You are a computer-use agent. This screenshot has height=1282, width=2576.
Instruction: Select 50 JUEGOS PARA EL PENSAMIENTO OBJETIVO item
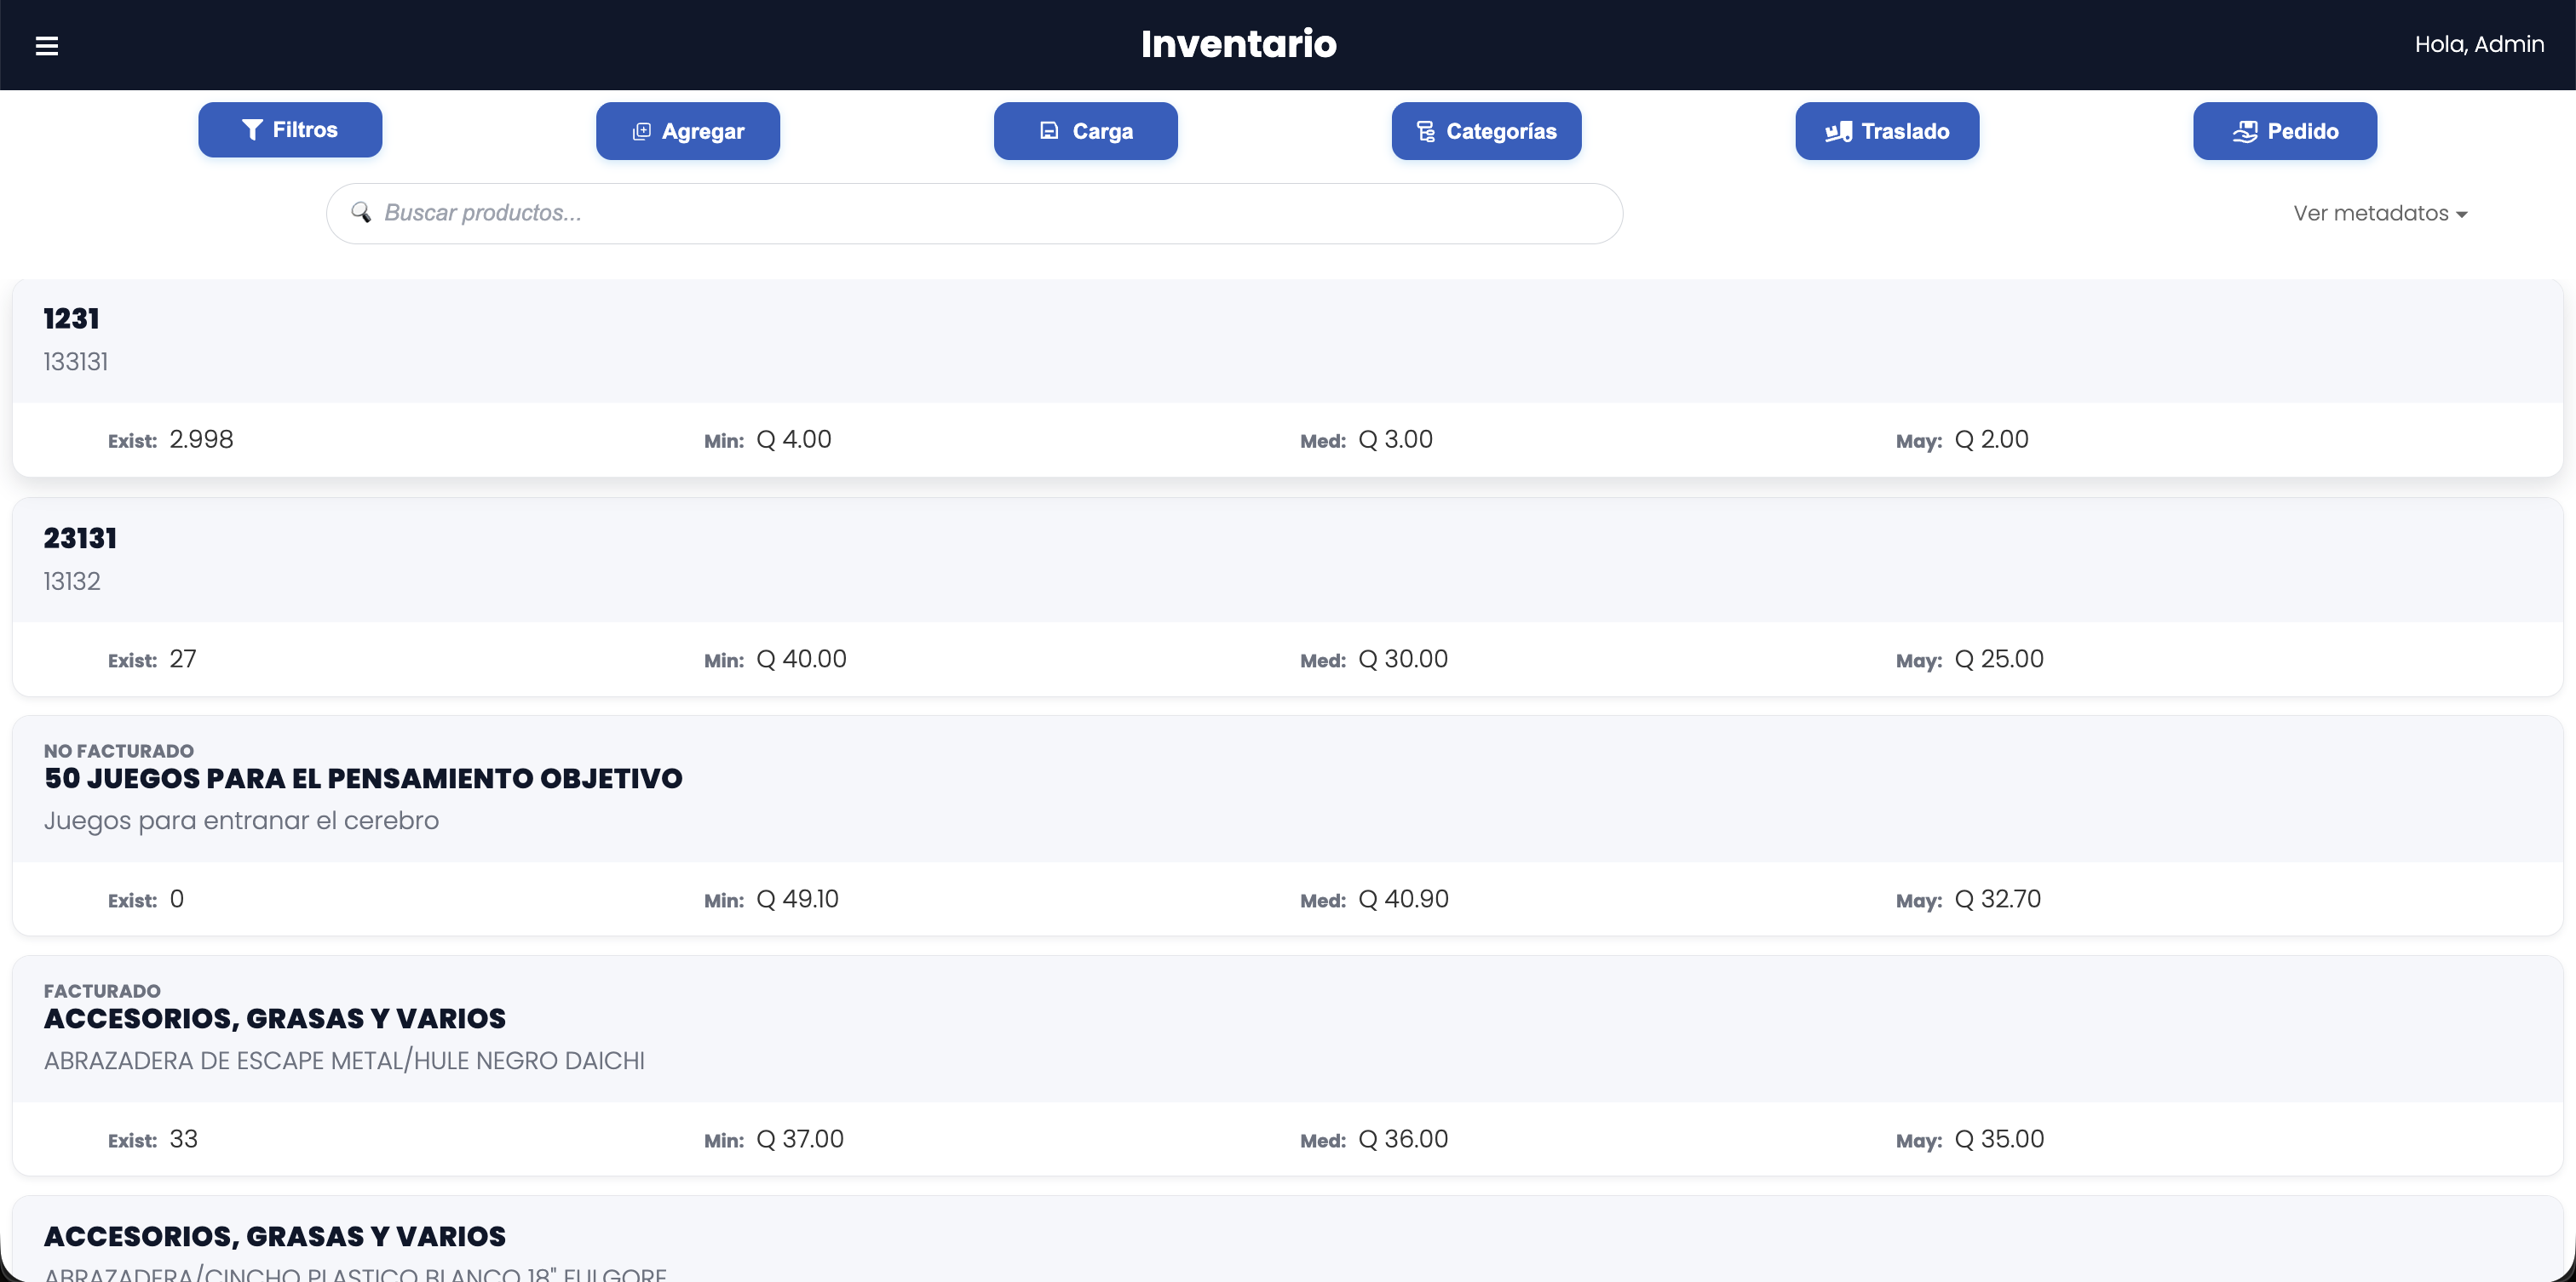363,778
